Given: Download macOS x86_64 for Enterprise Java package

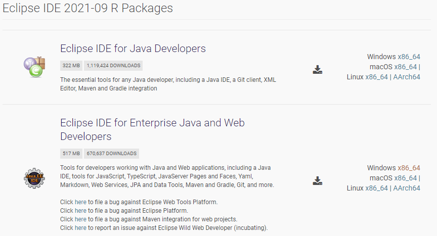Looking at the screenshot, I should point(406,178).
